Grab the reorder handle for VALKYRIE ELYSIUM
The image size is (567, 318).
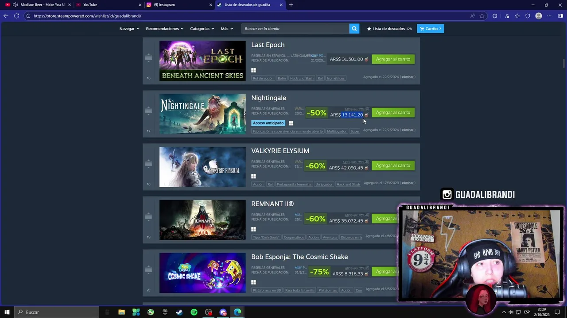coord(148,164)
